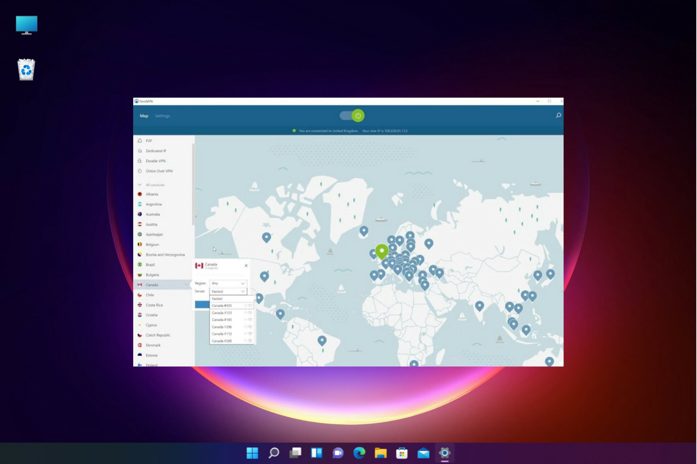
Task: Favorite Canada #396 with the heart icon
Action: pos(250,327)
